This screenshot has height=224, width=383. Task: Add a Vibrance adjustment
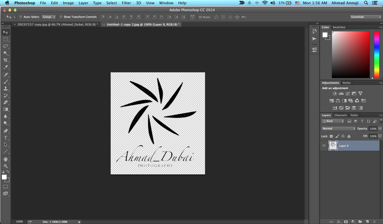click(x=360, y=93)
